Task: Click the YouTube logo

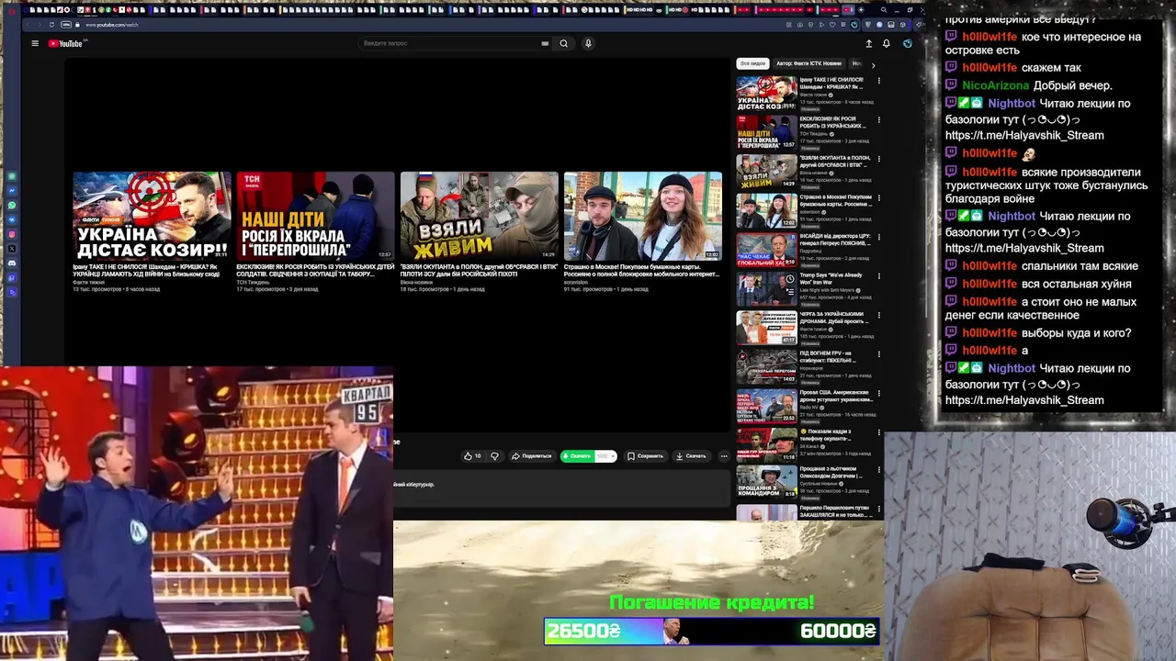Action: 67,43
